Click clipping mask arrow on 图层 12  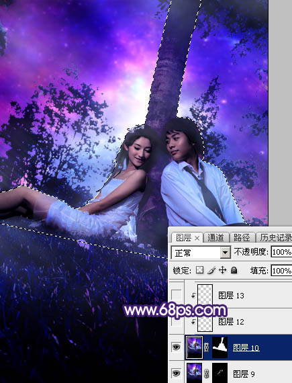click(193, 322)
